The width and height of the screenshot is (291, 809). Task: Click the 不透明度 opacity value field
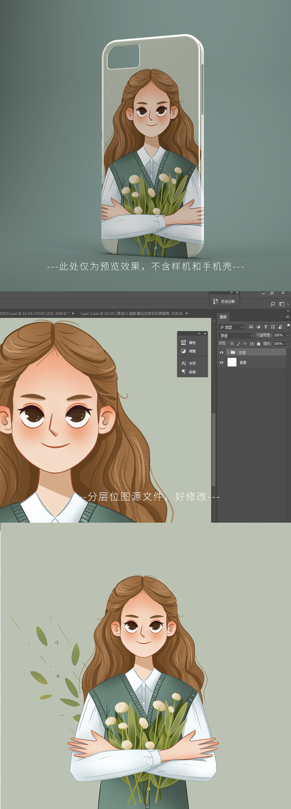(x=278, y=335)
